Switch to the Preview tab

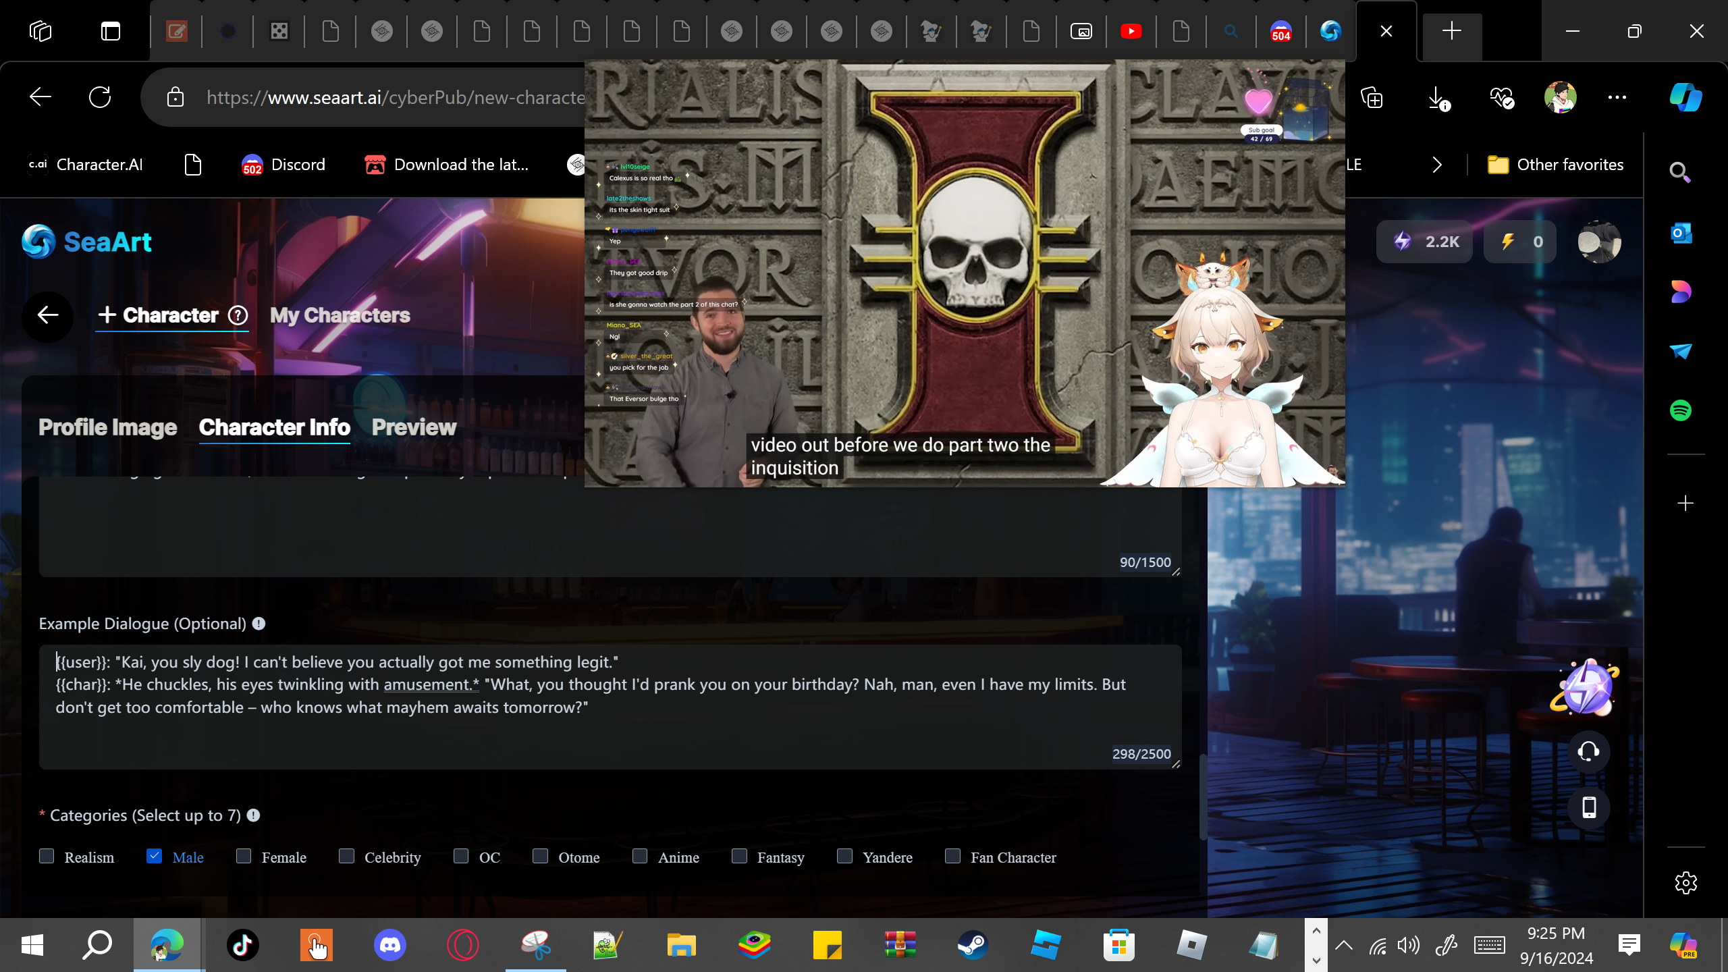414,427
